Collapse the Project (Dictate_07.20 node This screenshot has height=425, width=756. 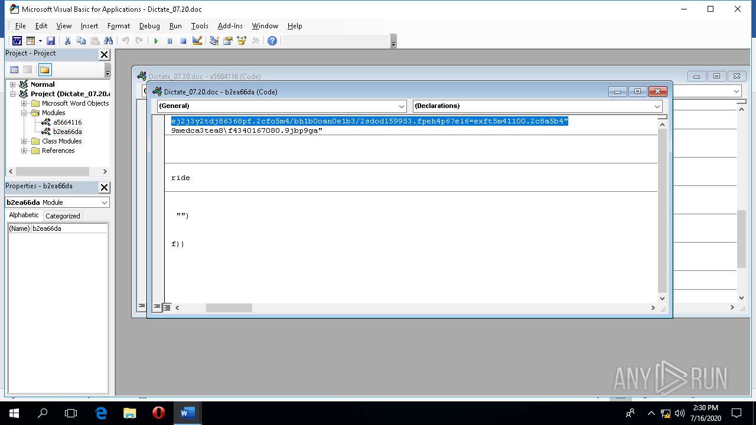(13, 94)
